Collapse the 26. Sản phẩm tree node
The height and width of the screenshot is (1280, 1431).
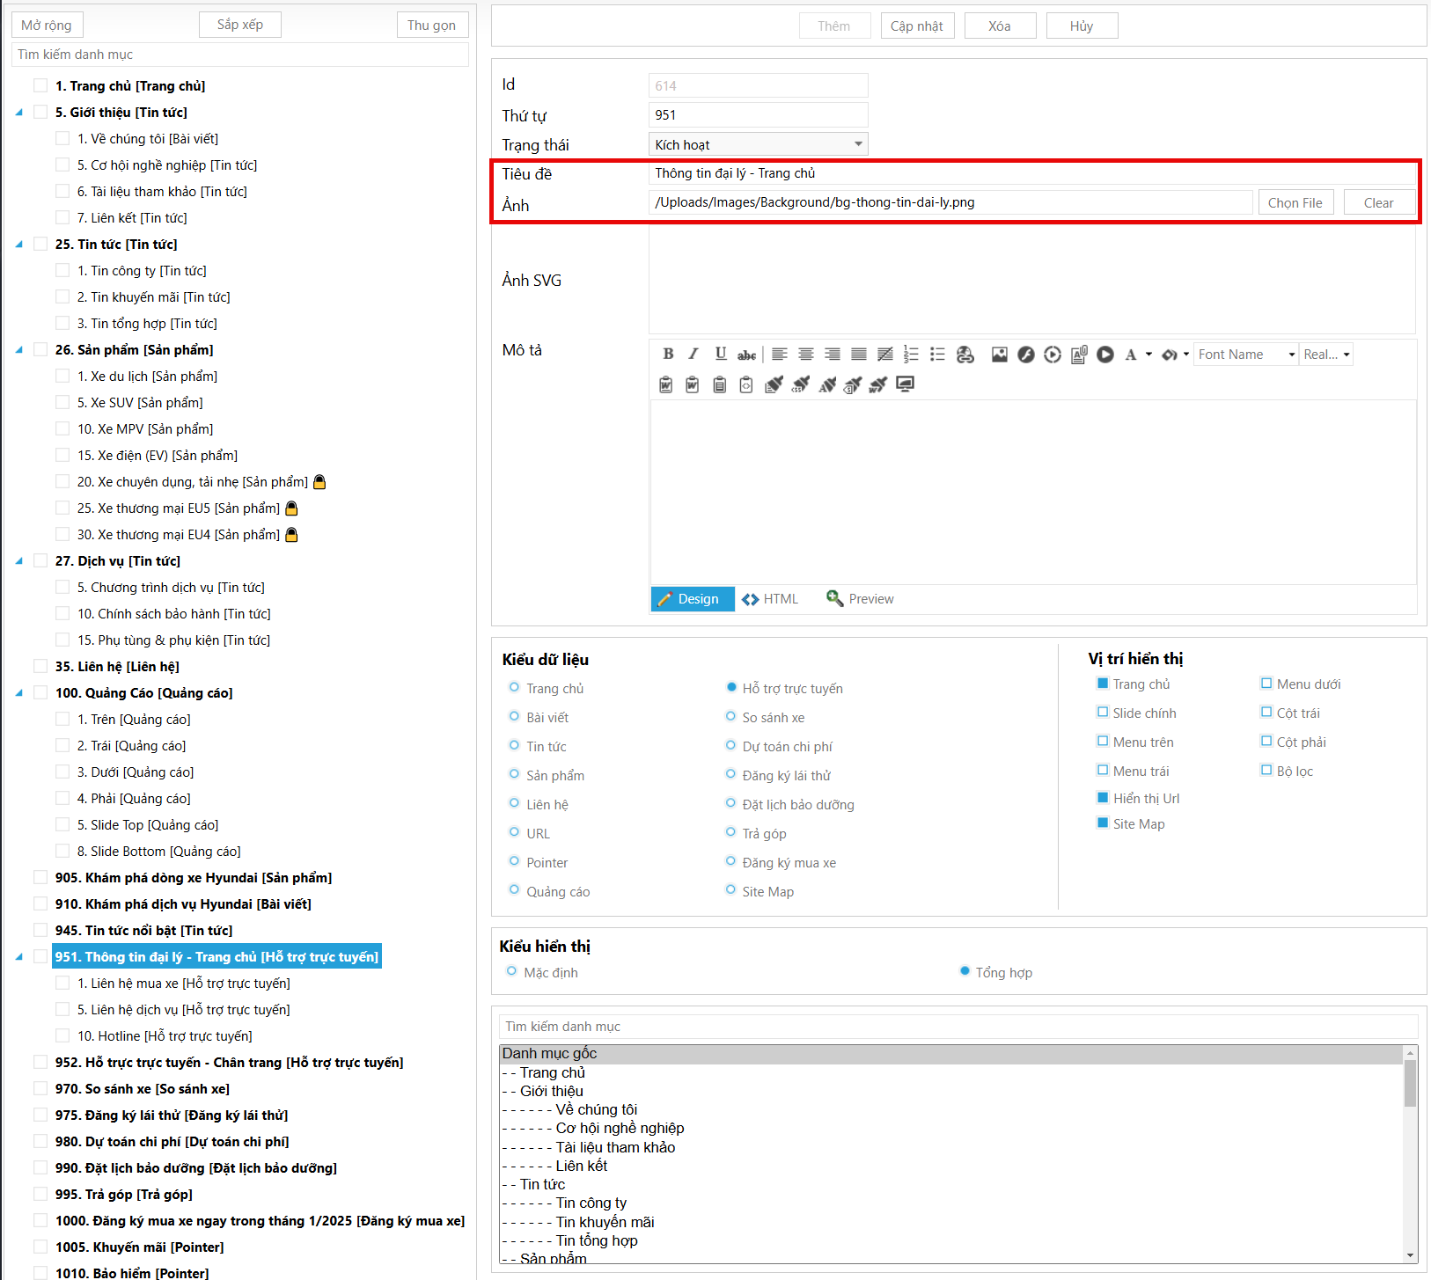(x=19, y=350)
